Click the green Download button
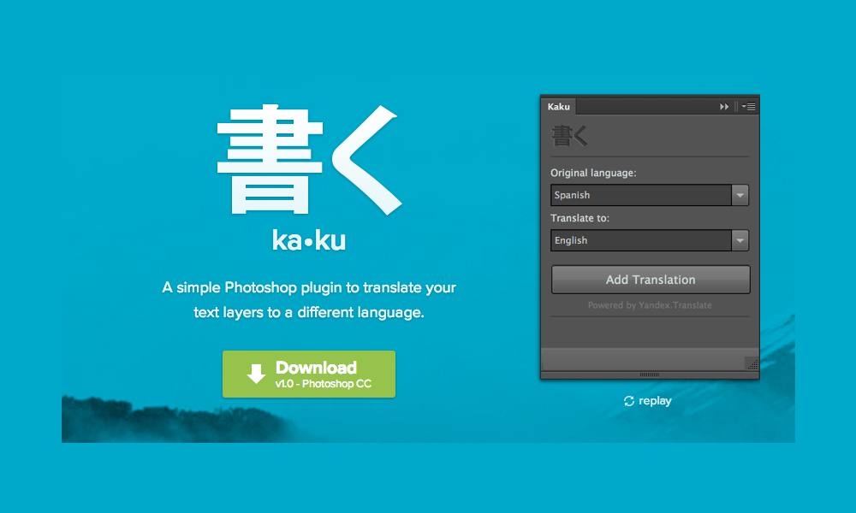856x513 pixels. point(308,374)
